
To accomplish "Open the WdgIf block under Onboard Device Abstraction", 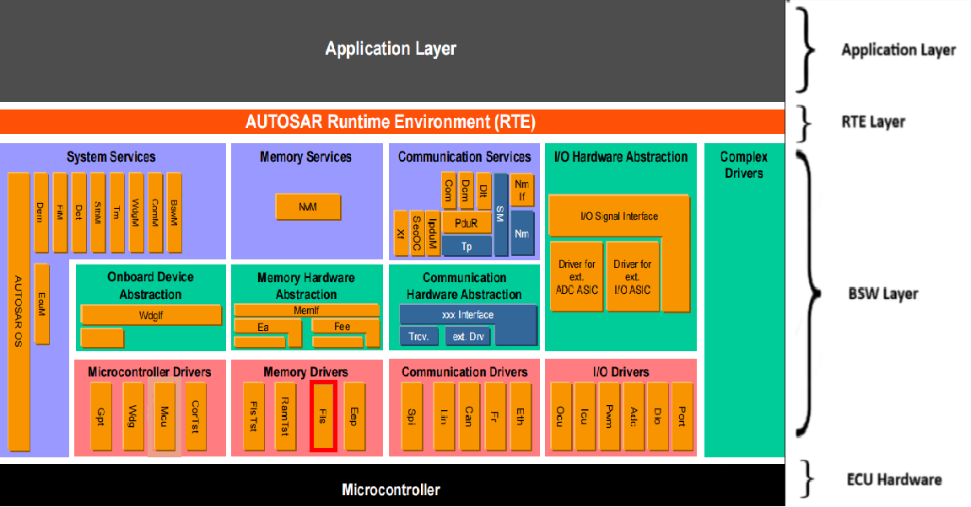I will pyautogui.click(x=150, y=314).
